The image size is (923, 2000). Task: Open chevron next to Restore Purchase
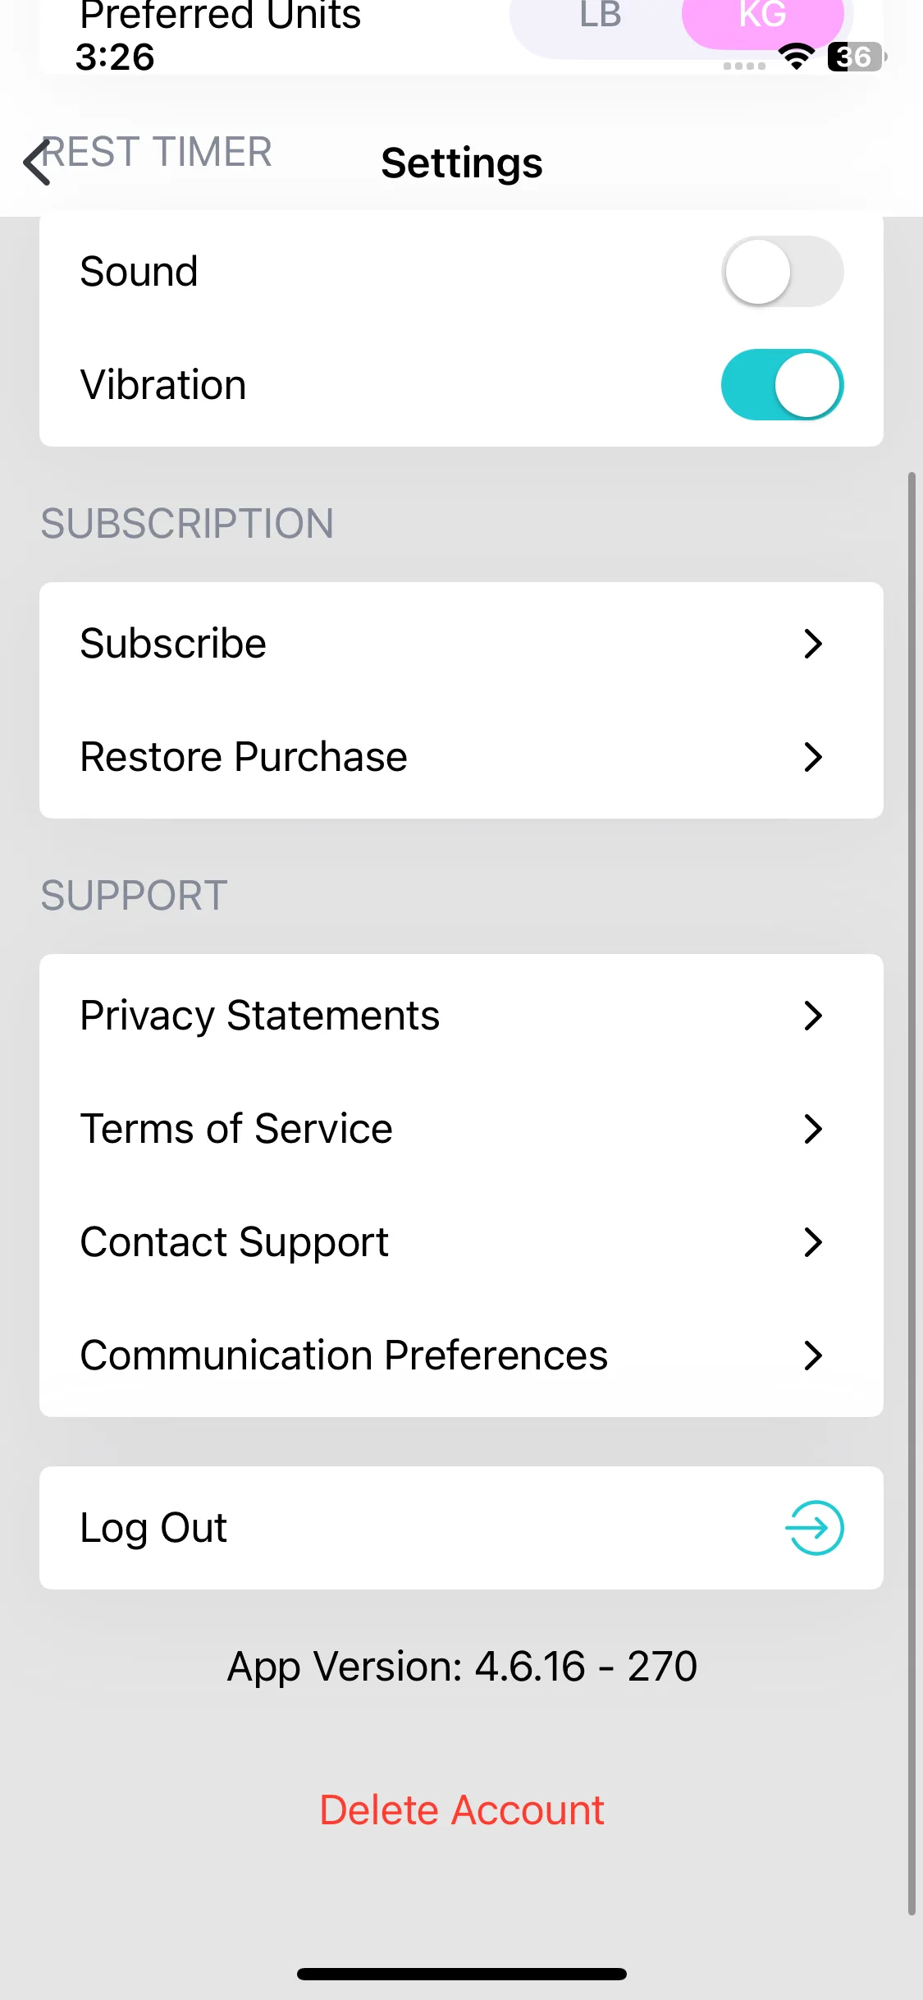click(x=812, y=757)
